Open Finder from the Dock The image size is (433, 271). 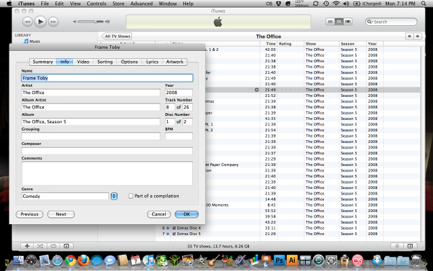tap(18, 260)
